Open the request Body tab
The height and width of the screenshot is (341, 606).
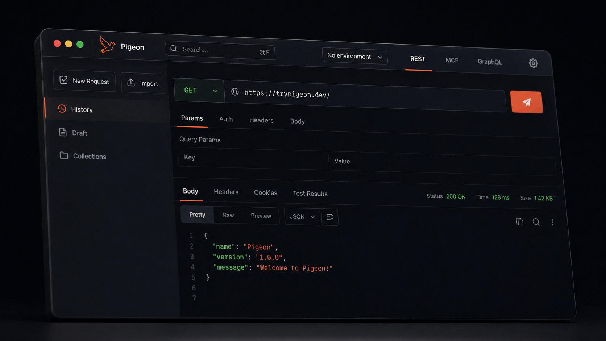click(x=297, y=121)
